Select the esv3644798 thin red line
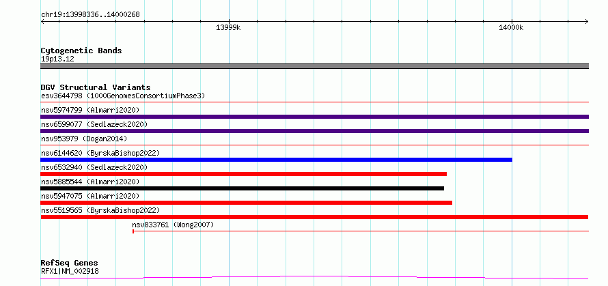 [x=314, y=102]
